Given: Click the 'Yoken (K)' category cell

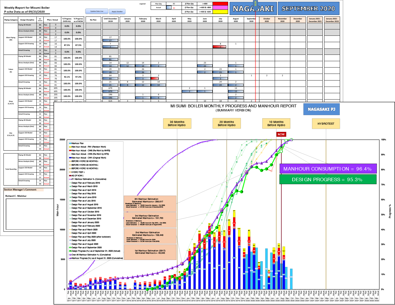Looking at the screenshot, I should pyautogui.click(x=11, y=71).
